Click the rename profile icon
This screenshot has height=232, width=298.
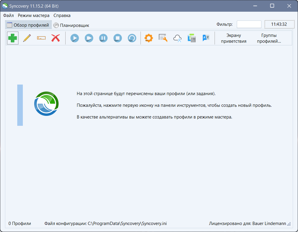pyautogui.click(x=41, y=38)
